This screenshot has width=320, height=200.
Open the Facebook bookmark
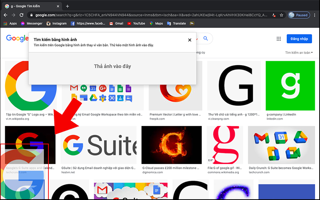[88, 24]
